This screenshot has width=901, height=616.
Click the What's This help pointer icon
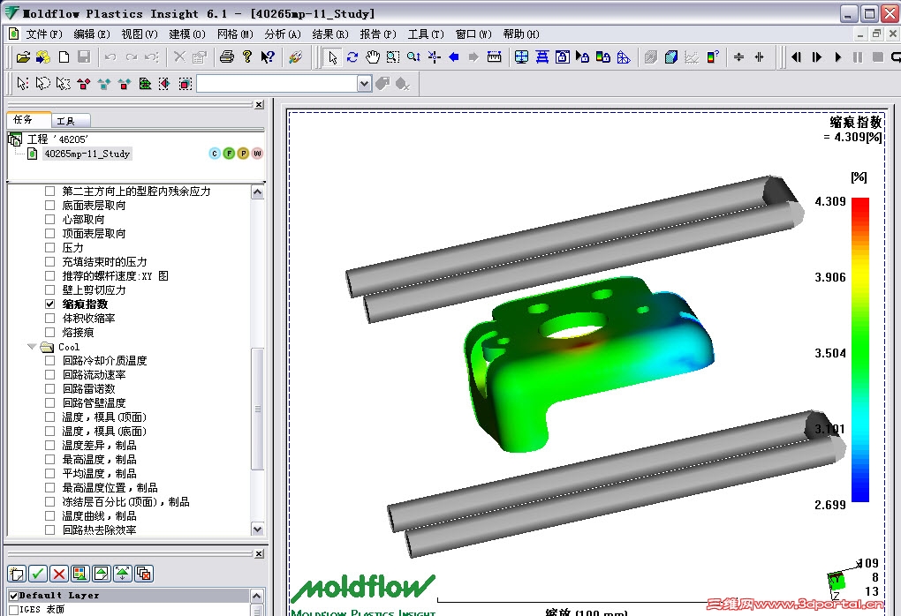pos(267,56)
